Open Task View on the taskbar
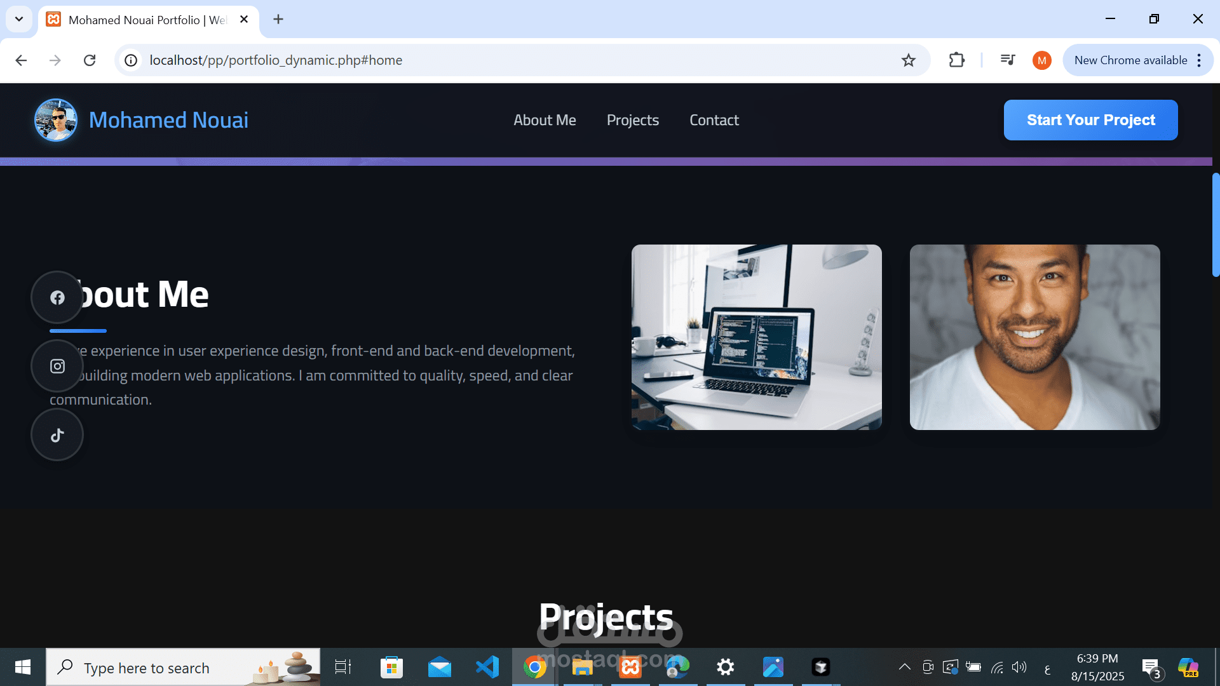1220x686 pixels. (x=343, y=667)
